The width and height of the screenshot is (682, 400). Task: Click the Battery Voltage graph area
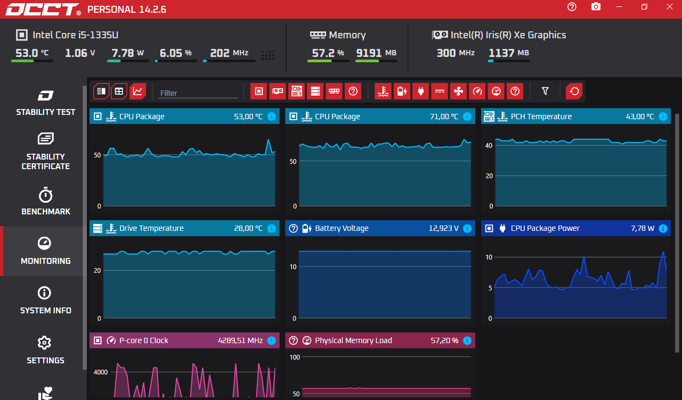pos(380,281)
